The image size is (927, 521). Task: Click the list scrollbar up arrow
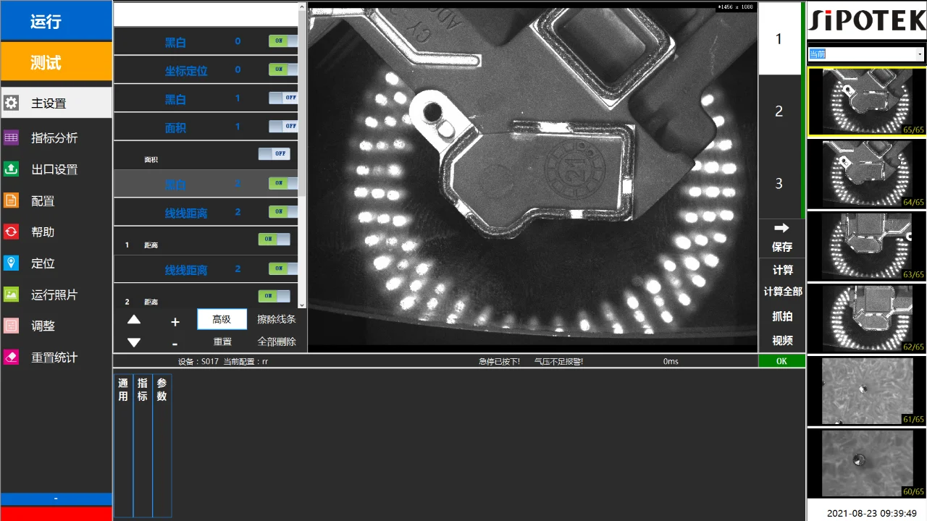[x=303, y=7]
